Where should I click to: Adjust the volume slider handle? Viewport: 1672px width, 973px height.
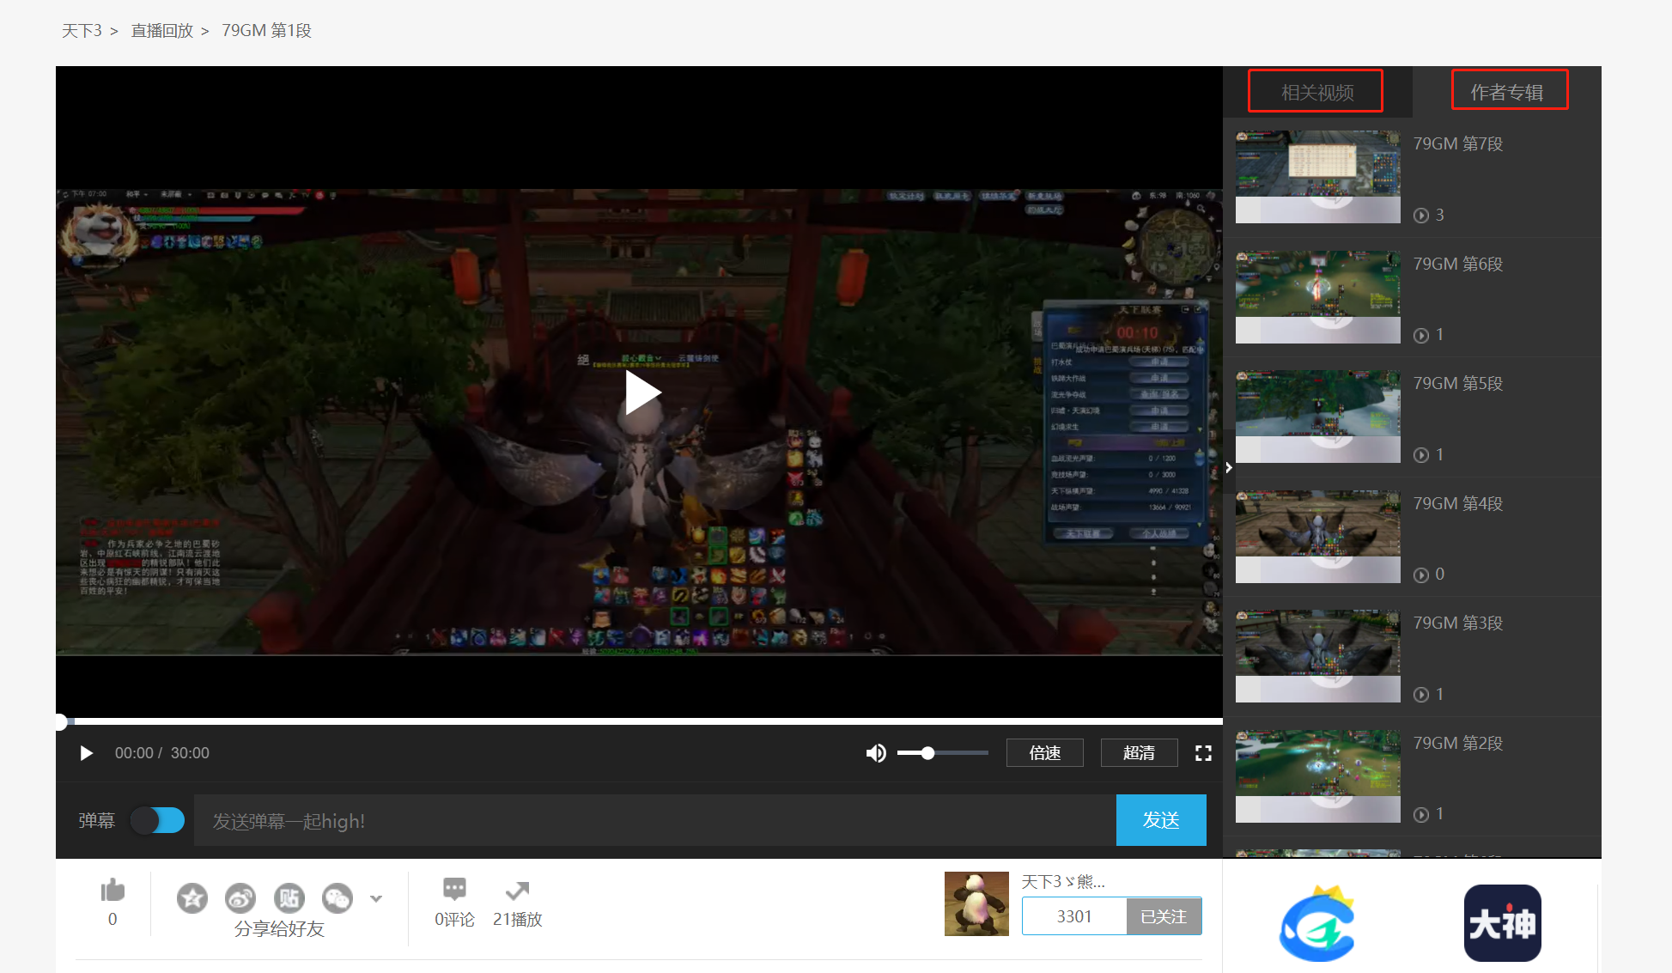pyautogui.click(x=927, y=753)
